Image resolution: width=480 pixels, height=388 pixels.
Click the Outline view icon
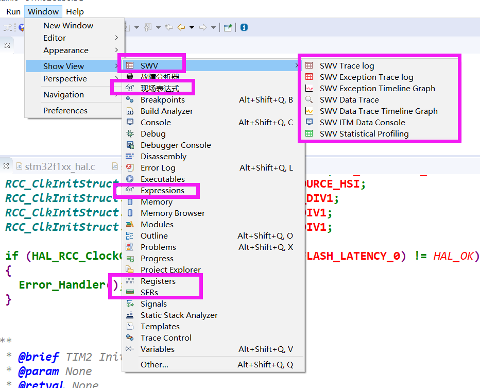130,235
